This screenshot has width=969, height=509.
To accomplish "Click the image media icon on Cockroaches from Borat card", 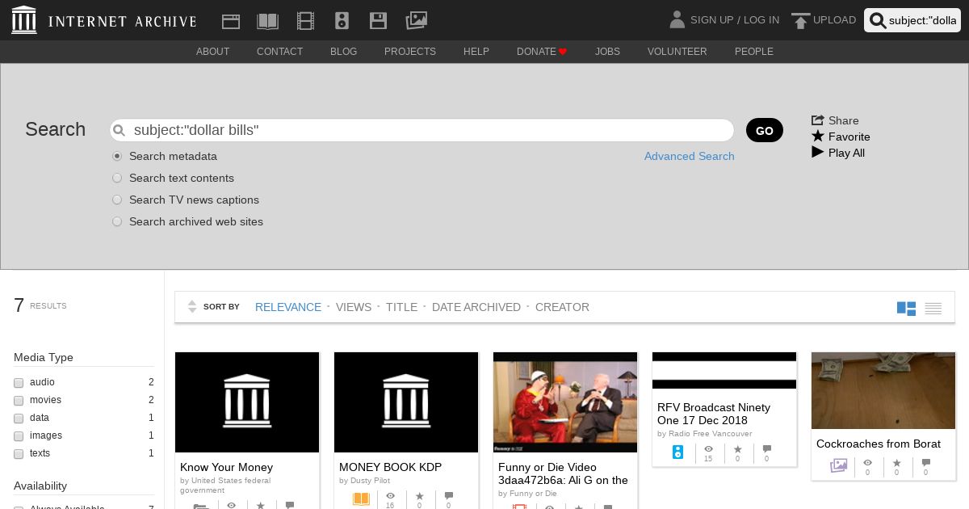I will (839, 465).
